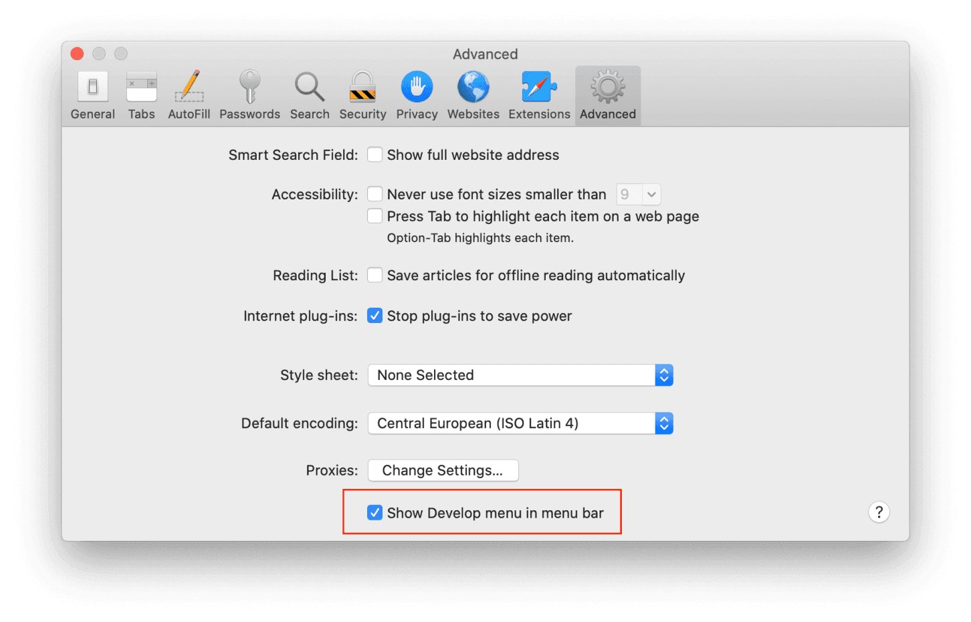Select the Websites globe icon
971x622 pixels.
(x=473, y=96)
